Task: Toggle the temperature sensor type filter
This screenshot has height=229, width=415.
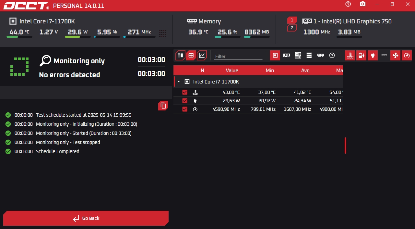Action: (350, 56)
